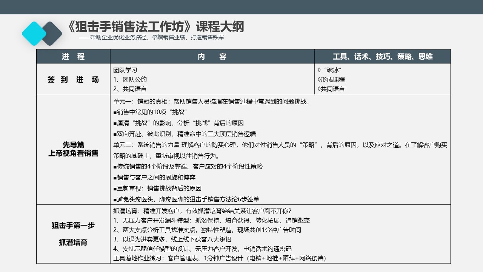Click the bullet 双向奔赴、彼此识别、精准命中
483x272 pixels.
pos(185,134)
